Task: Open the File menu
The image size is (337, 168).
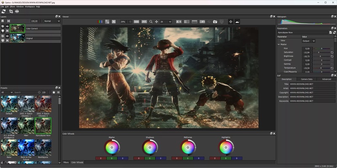Action: pos(3,7)
